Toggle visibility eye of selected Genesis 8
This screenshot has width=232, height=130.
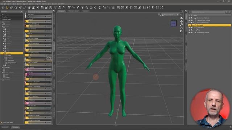[x=189, y=25]
